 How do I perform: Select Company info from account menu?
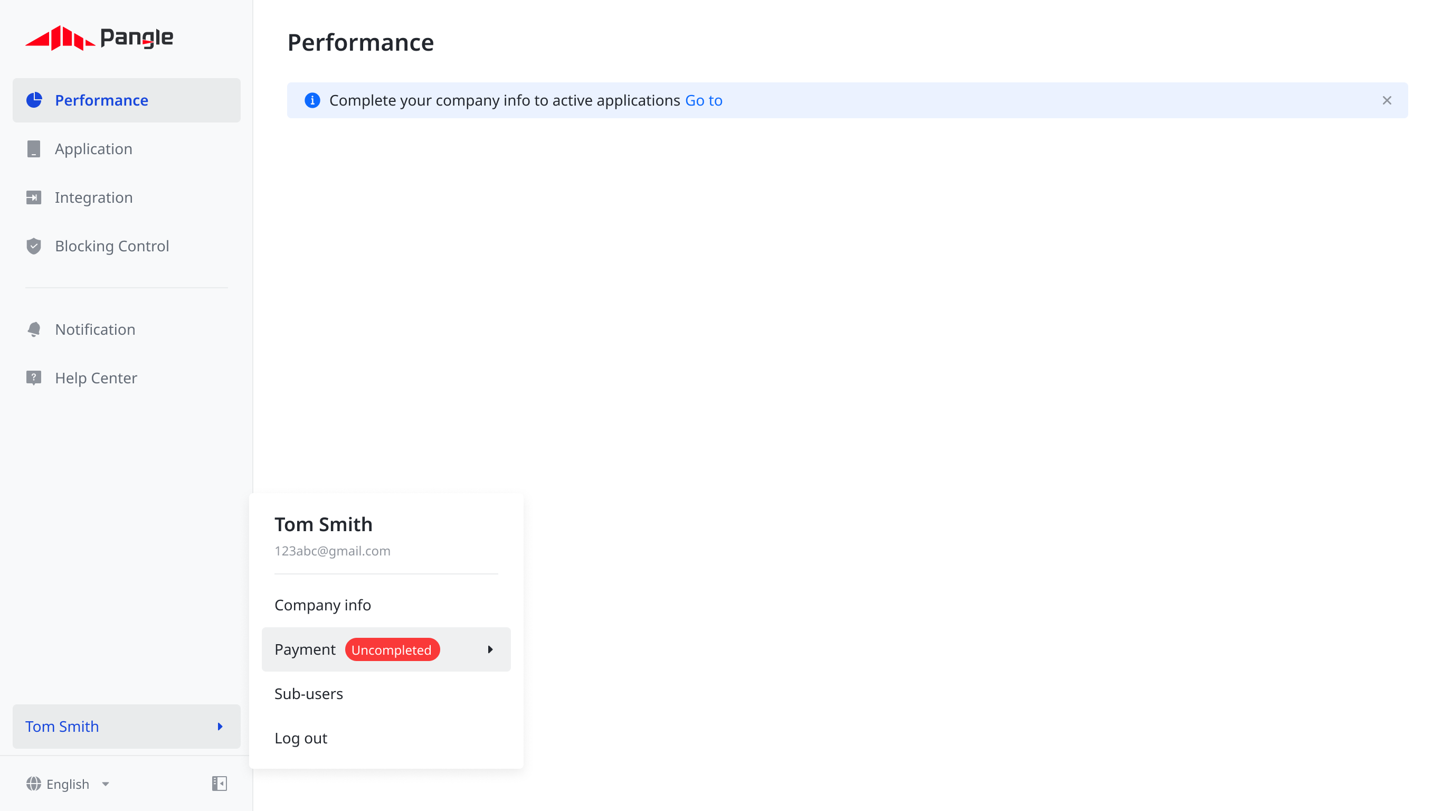pyautogui.click(x=386, y=605)
